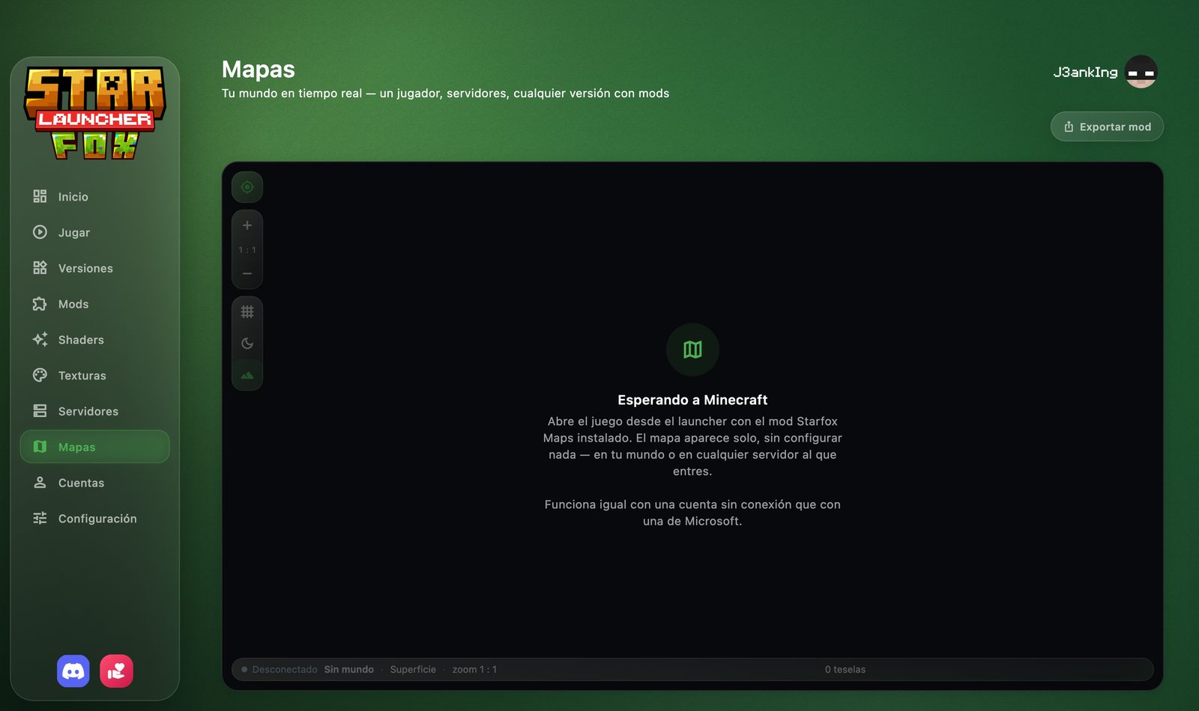Image resolution: width=1199 pixels, height=711 pixels.
Task: Toggle the mountain terrain map button
Action: [x=247, y=375]
